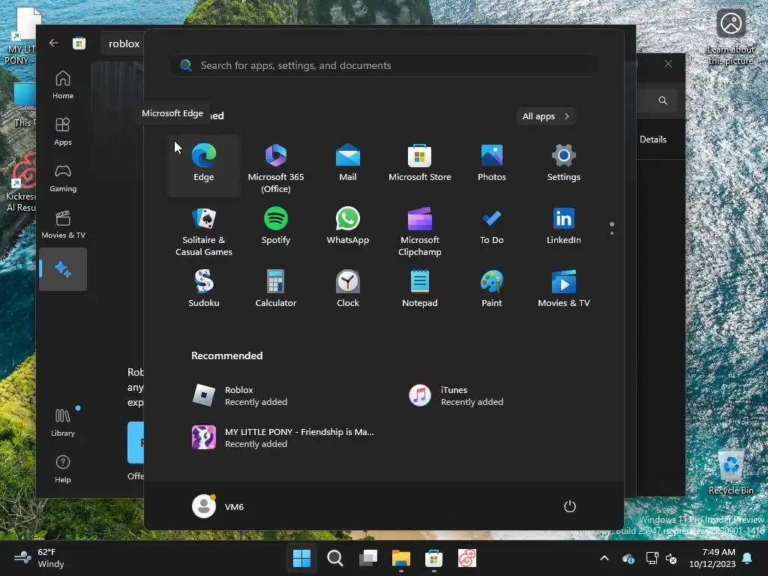
Task: Open the Edge app from pinned apps
Action: click(204, 165)
